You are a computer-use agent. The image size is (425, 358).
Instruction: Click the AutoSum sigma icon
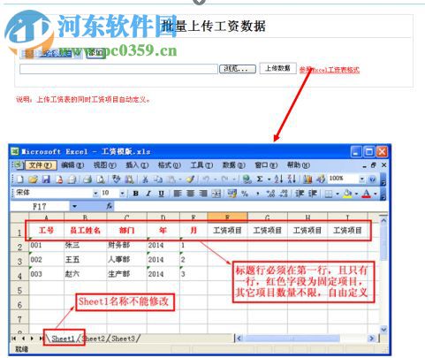(x=260, y=179)
